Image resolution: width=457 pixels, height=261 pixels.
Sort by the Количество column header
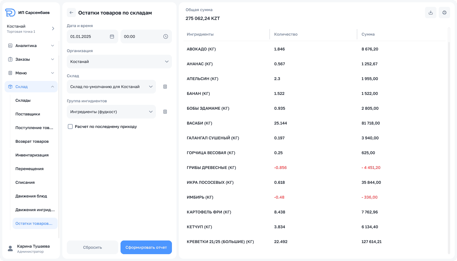[x=286, y=34]
